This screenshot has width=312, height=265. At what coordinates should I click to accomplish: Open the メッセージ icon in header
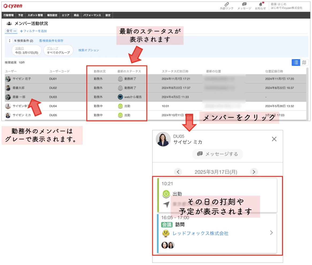pyautogui.click(x=244, y=6)
